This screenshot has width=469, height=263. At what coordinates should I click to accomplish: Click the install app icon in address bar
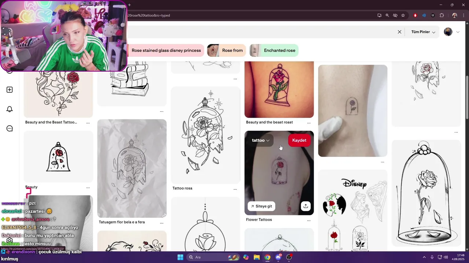pos(380,15)
